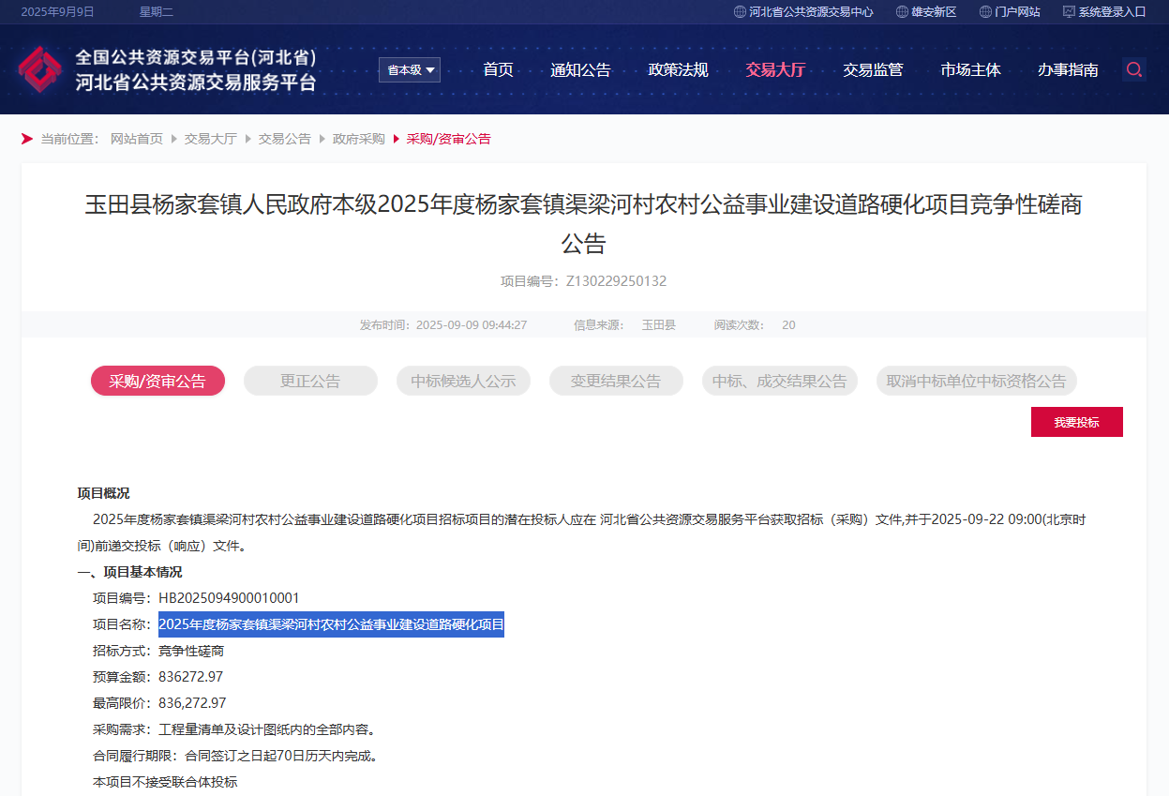Viewport: 1169px width, 796px height.
Task: Go to 网站首页 in the breadcrumb
Action: [137, 139]
